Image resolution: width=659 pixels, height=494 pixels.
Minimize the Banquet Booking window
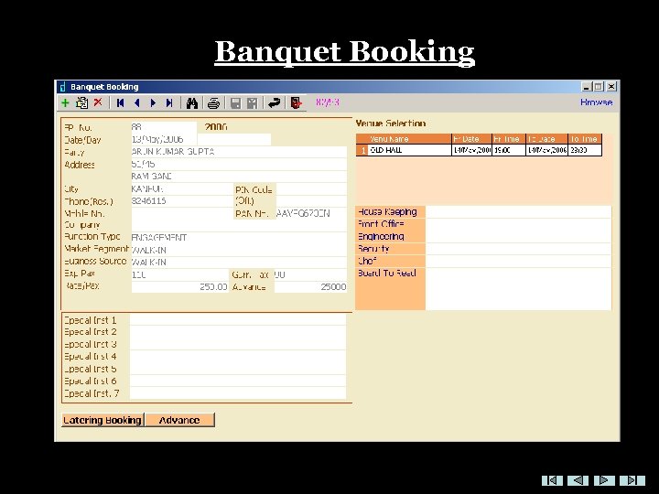tap(587, 87)
